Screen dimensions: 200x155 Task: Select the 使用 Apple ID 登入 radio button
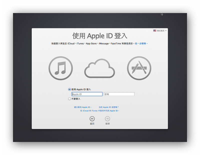point(69,89)
